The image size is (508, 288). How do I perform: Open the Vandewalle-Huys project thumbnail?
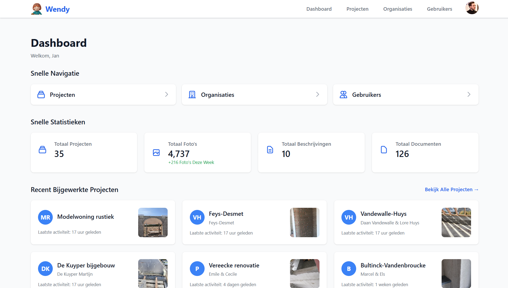(x=456, y=222)
